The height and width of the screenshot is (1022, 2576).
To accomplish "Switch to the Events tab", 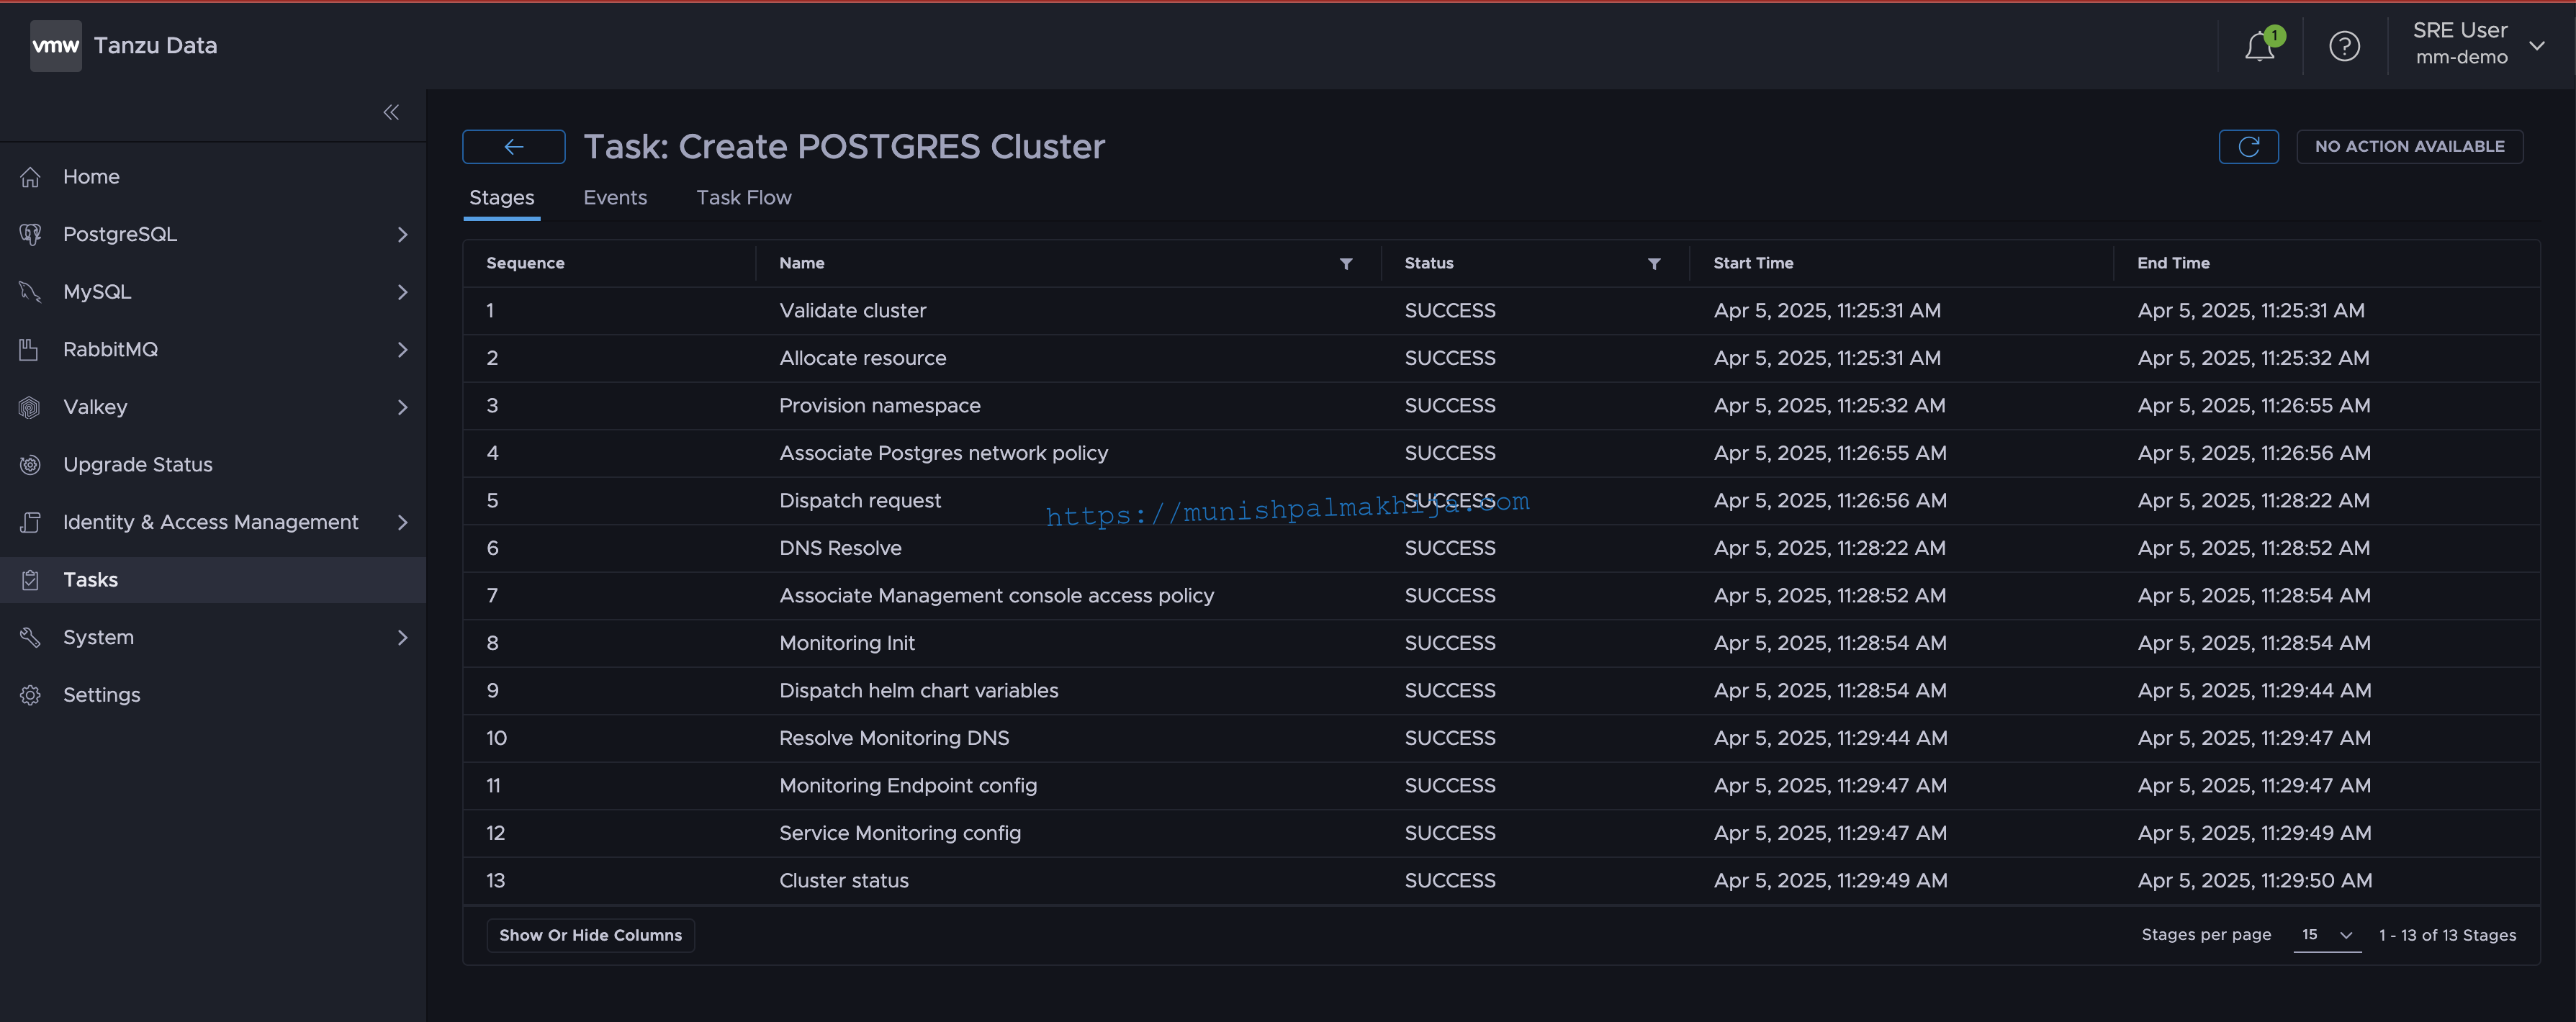I will point(615,198).
